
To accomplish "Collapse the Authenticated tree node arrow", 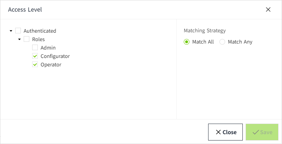I will [11, 31].
